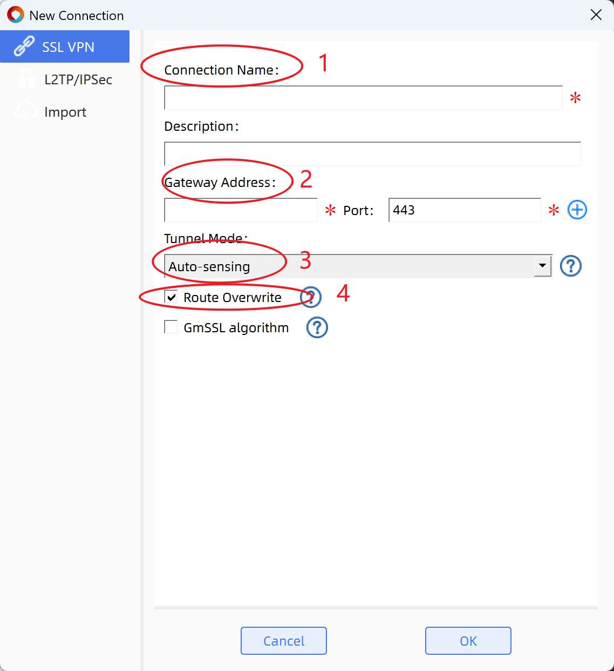
Task: Open the GmSSL algorithm help icon
Action: click(317, 327)
